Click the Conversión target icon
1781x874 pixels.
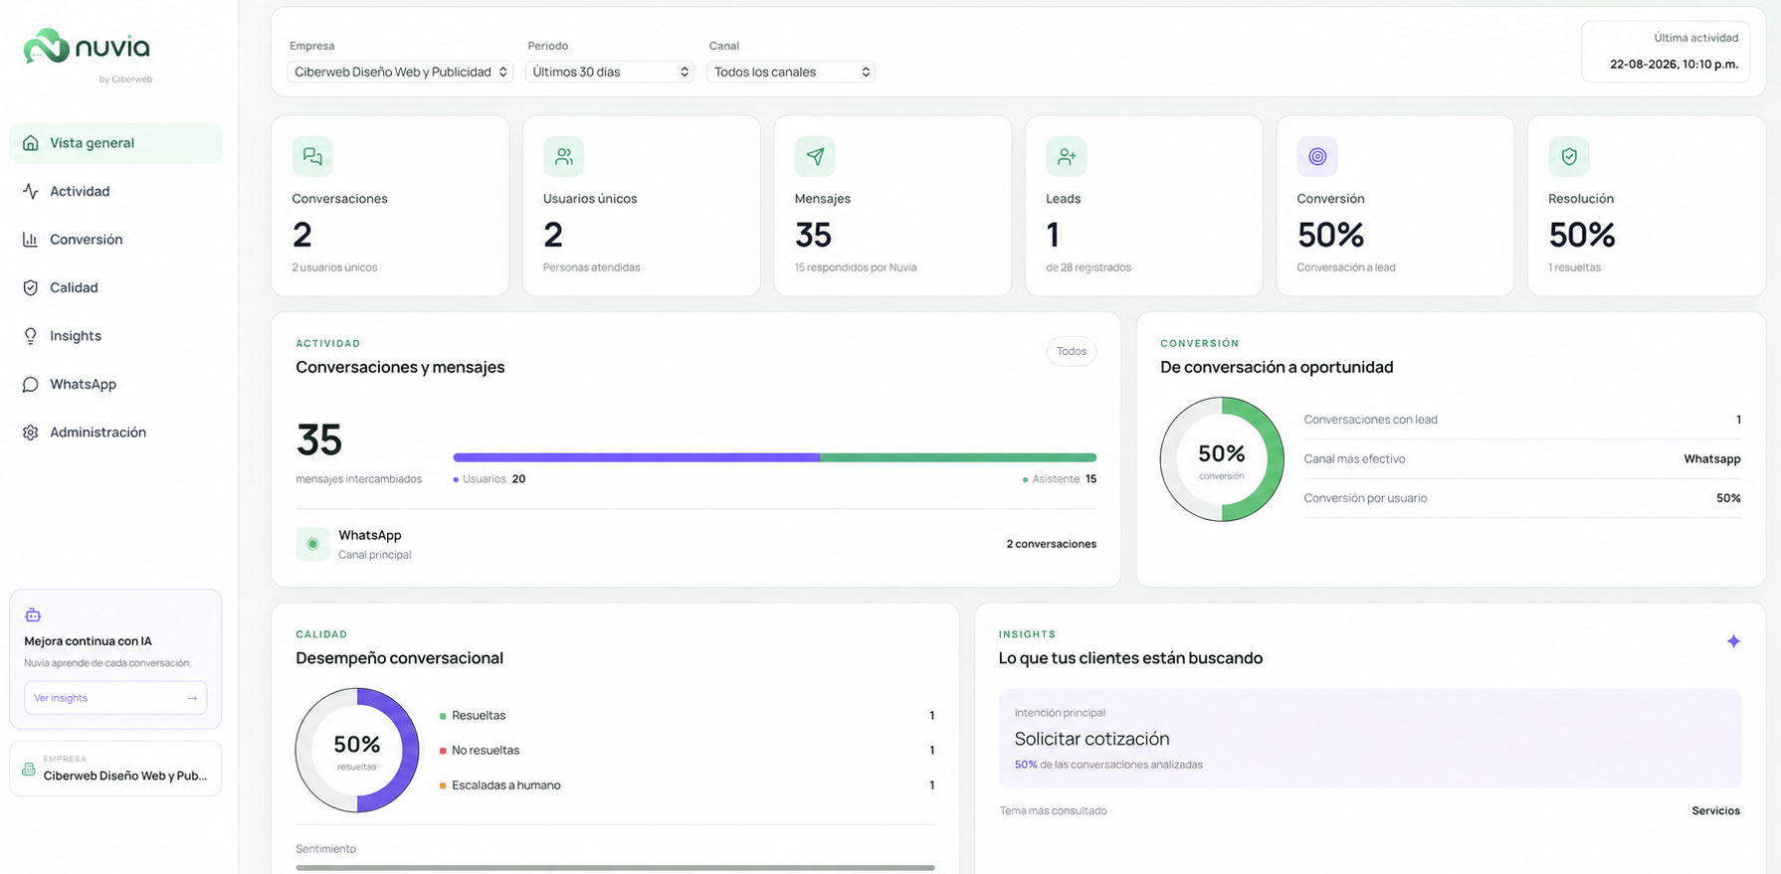pyautogui.click(x=1317, y=156)
